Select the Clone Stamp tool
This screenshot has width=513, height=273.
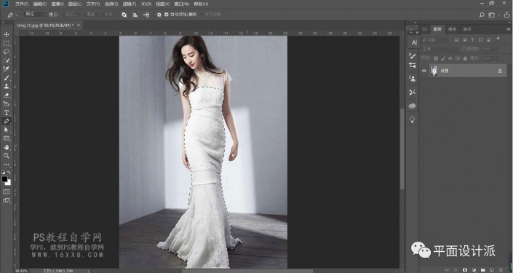tap(7, 87)
